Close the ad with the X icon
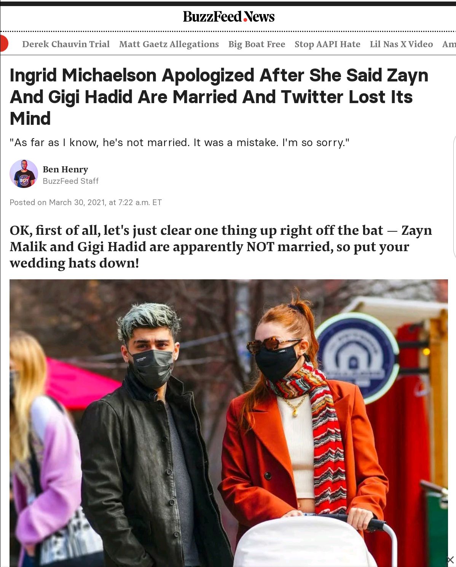The image size is (456, 567). click(x=450, y=560)
